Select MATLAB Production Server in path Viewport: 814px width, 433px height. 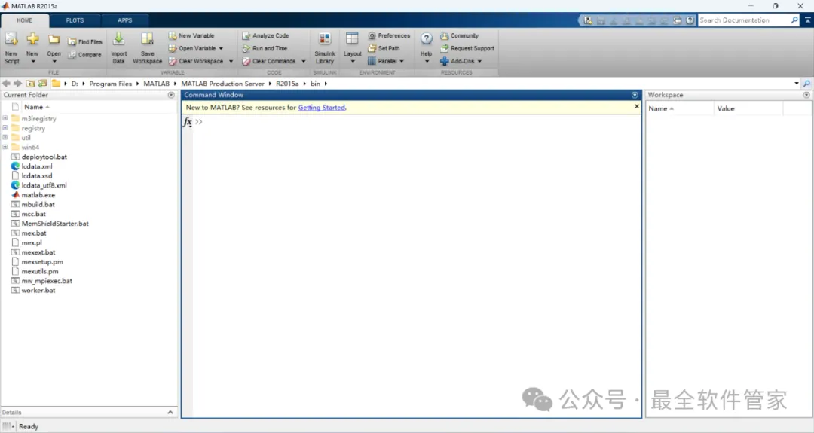point(222,84)
